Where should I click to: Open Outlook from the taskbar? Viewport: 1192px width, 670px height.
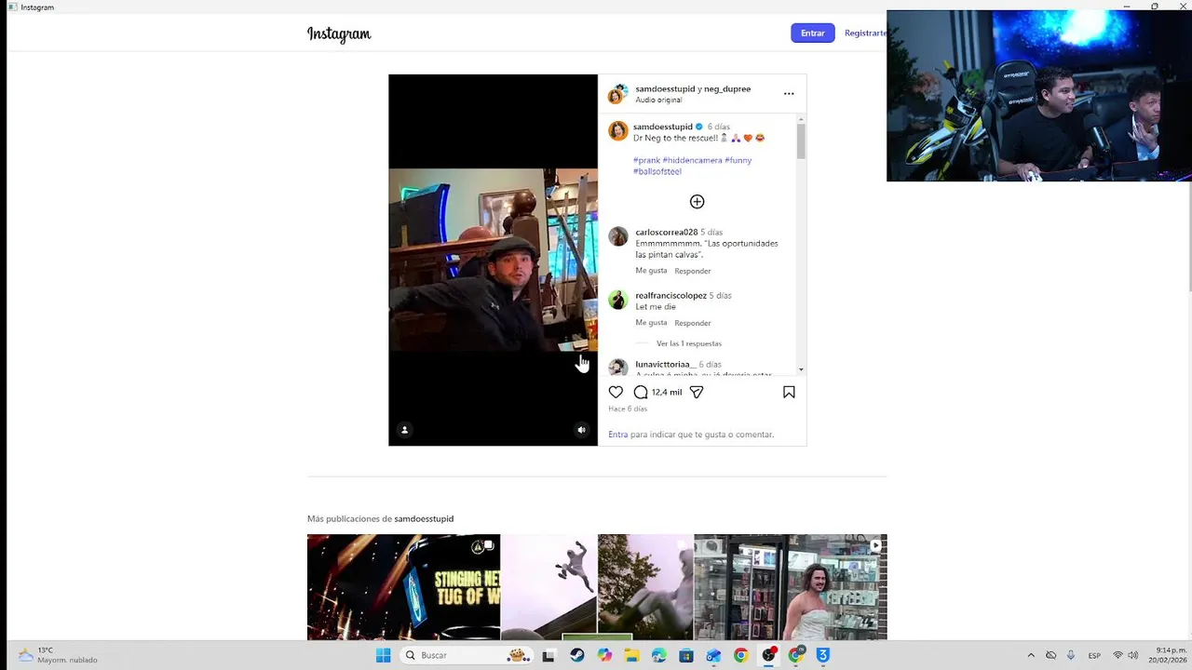pos(713,655)
